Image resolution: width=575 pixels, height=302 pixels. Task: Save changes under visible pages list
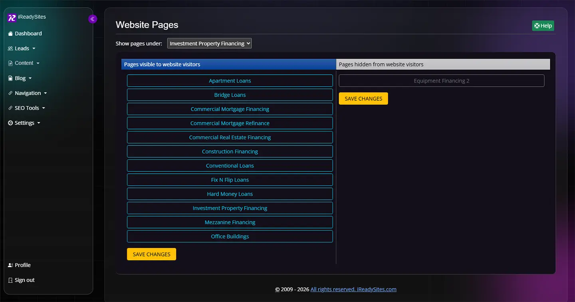(151, 254)
